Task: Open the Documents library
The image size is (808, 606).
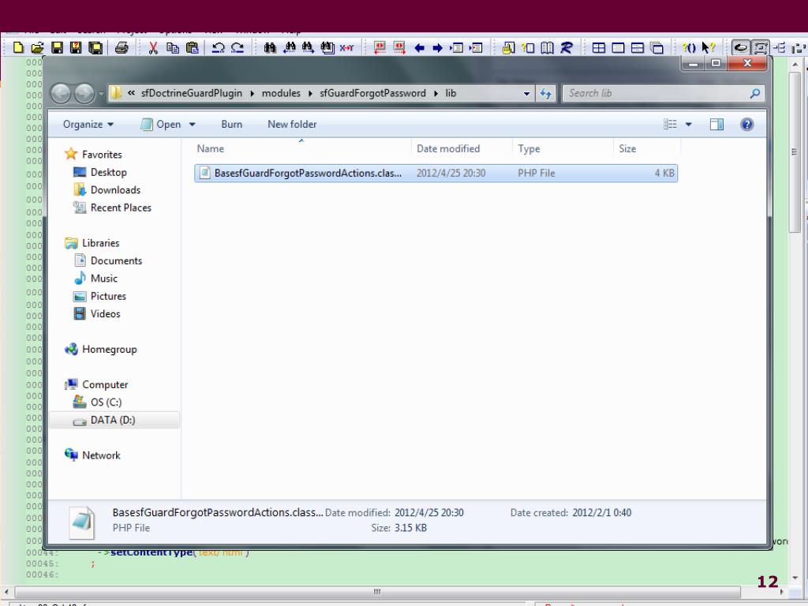Action: pyautogui.click(x=116, y=261)
